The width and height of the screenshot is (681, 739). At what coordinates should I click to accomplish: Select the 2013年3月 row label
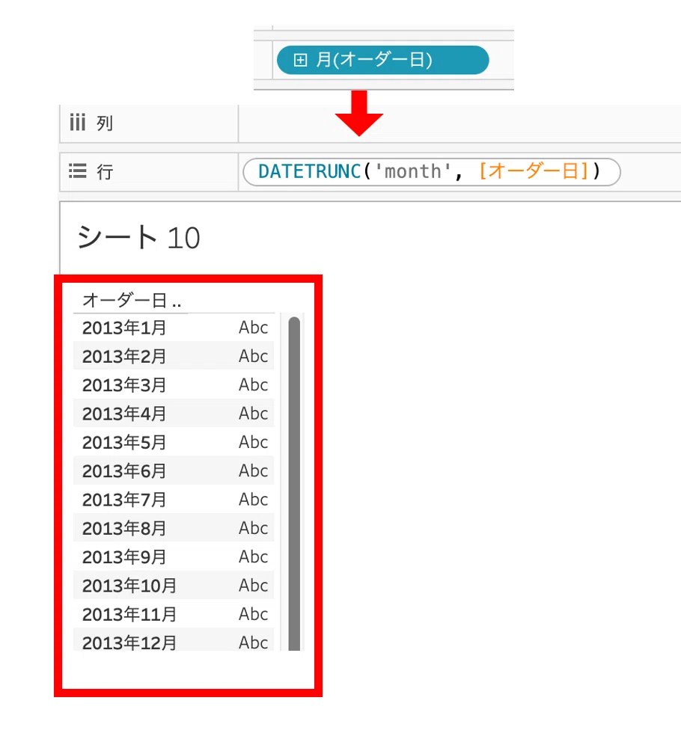coord(124,385)
